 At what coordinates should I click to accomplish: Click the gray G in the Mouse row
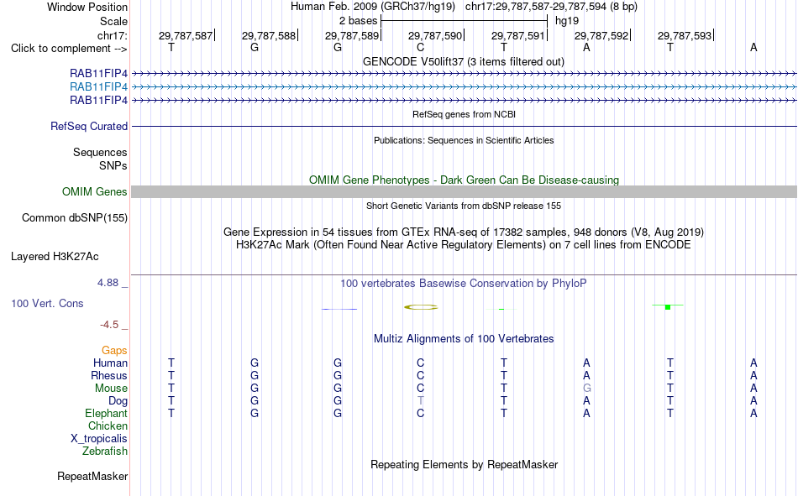(x=587, y=388)
